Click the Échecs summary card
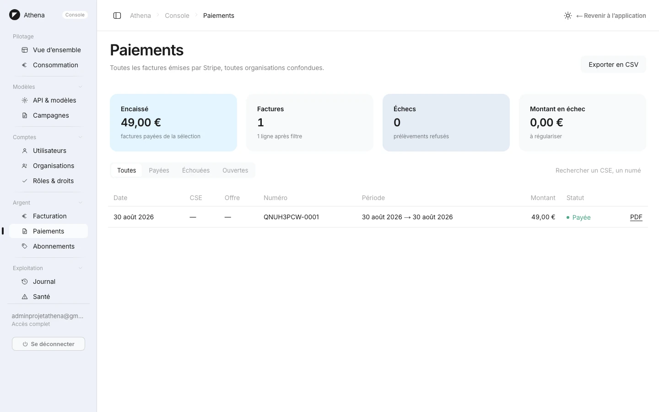 pos(446,123)
